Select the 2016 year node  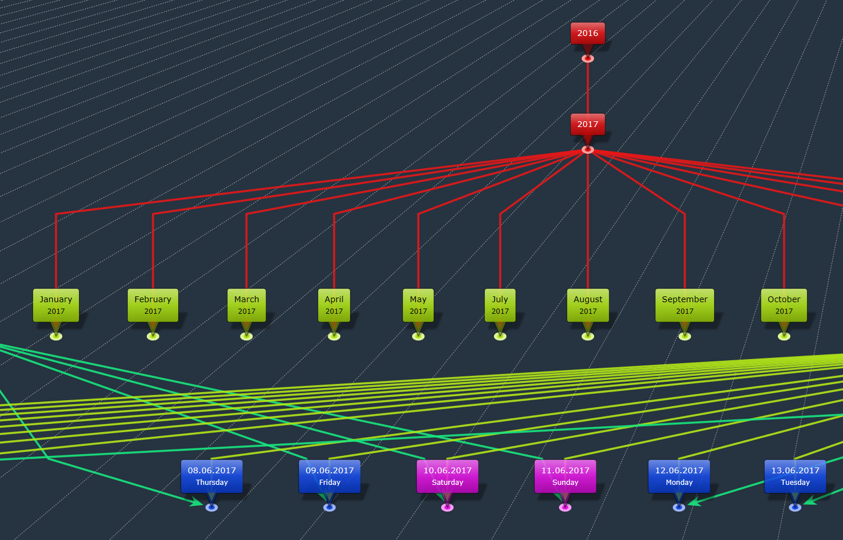588,33
